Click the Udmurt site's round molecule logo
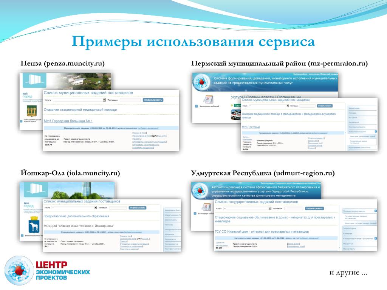Screen dimensions: 387x290 pos(200,190)
